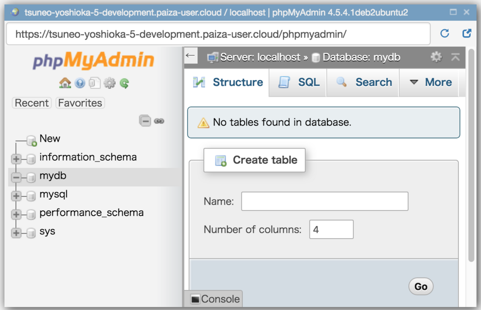The width and height of the screenshot is (481, 310).
Task: Open the documentation help icon
Action: tap(80, 83)
